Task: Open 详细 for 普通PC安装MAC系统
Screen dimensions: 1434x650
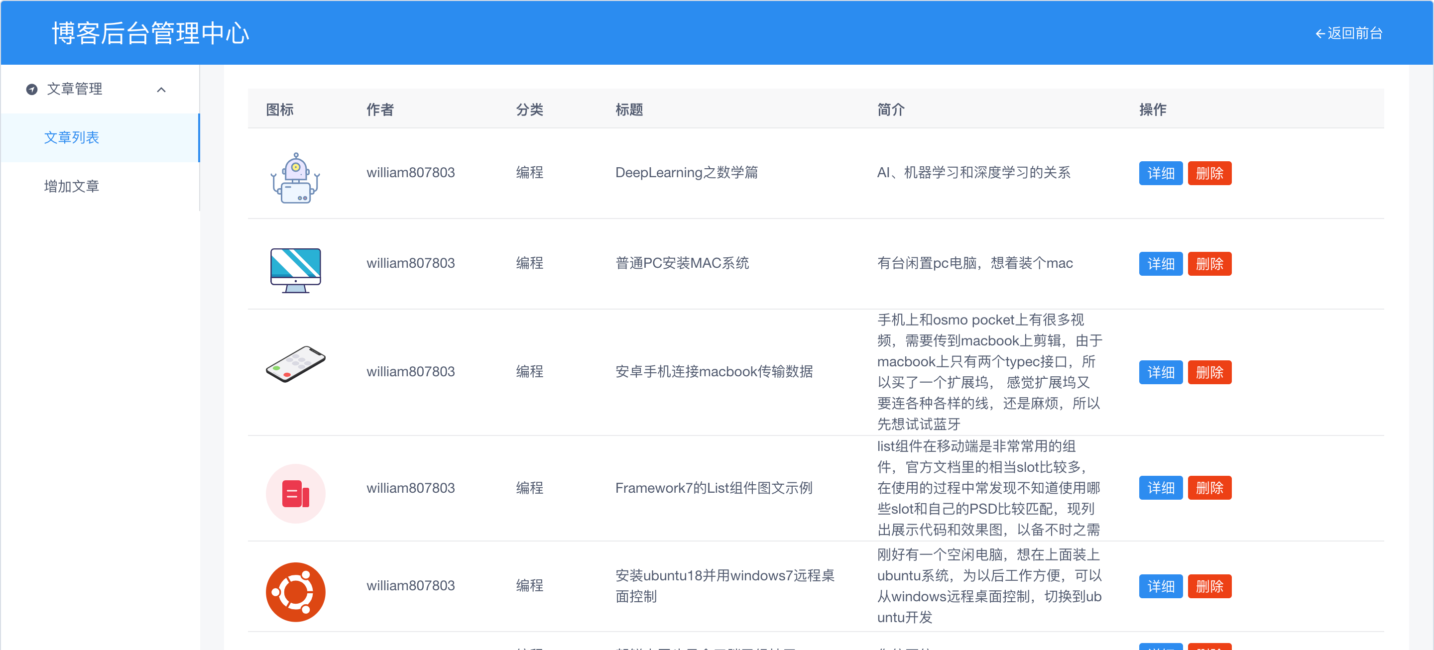Action: (1160, 264)
